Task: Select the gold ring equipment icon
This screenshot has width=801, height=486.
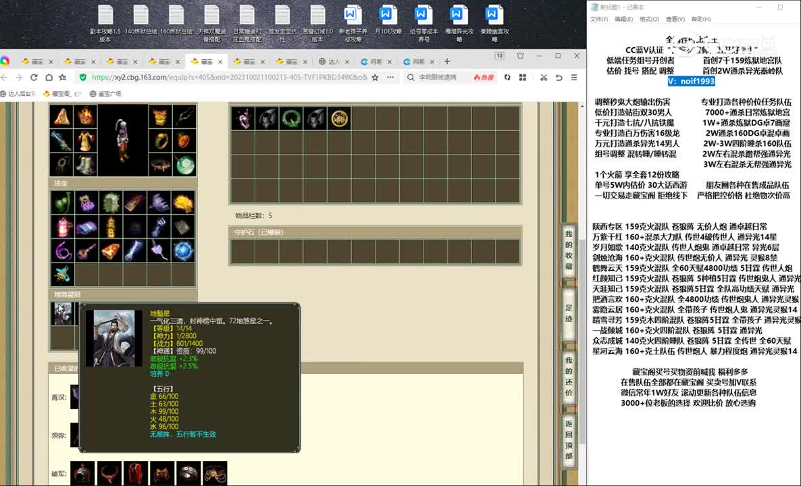Action: coord(161,140)
